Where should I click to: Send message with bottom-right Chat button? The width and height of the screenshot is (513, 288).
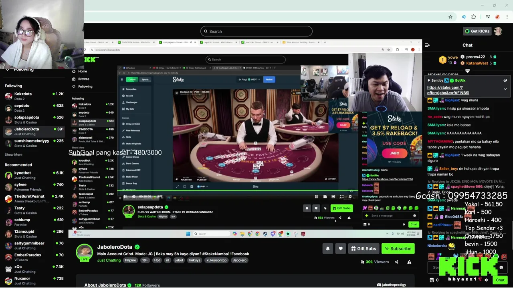coord(500,280)
